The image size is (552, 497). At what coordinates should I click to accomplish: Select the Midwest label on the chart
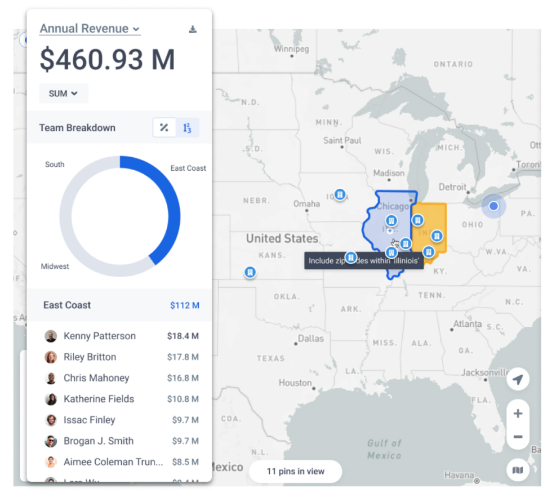click(55, 266)
